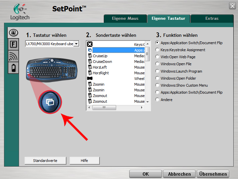Viewport: 238px width, 179px height.
Task: Click the highlighted Apps: row
Action: [118, 50]
